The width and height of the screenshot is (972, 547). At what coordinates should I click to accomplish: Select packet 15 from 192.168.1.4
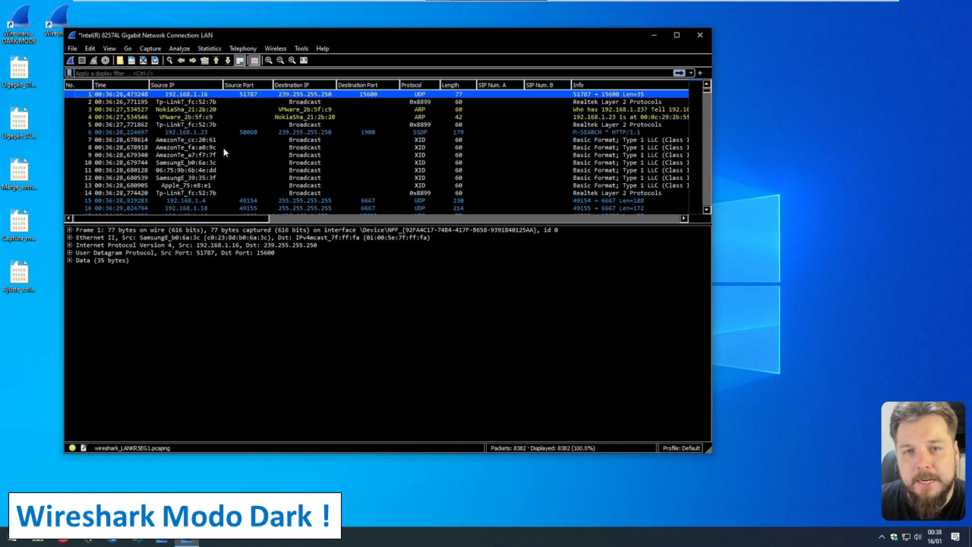pyautogui.click(x=377, y=201)
